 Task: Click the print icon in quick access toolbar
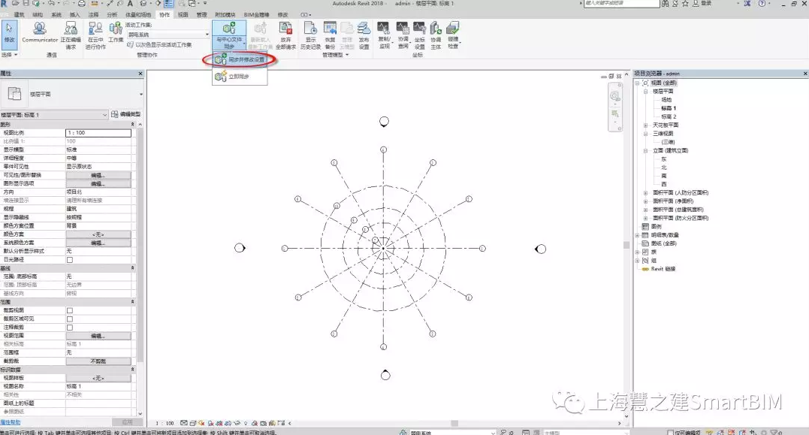[x=82, y=4]
